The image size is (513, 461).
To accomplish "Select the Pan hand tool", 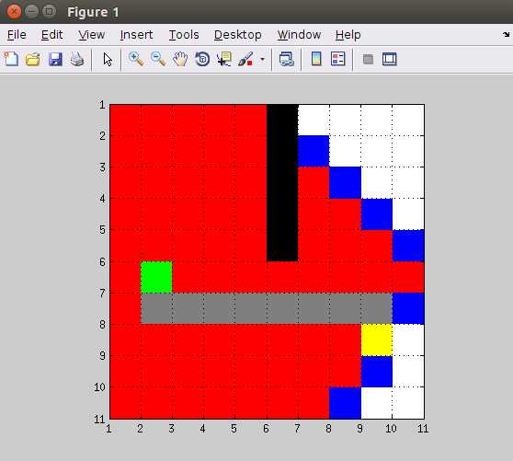I will click(x=180, y=59).
